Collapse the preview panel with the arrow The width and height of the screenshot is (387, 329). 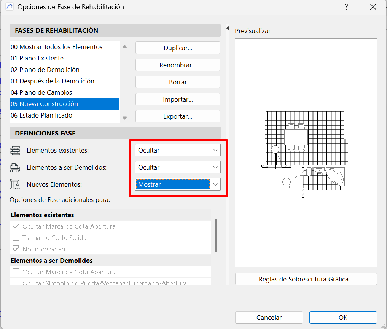[228, 29]
